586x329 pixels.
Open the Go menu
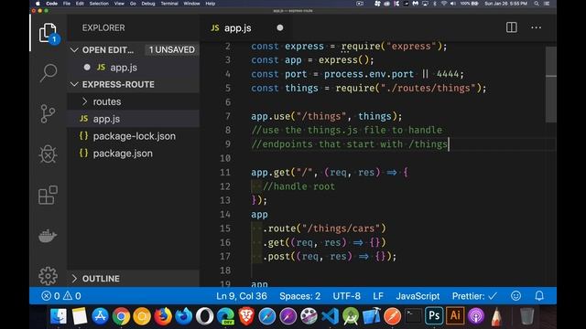coord(133,4)
